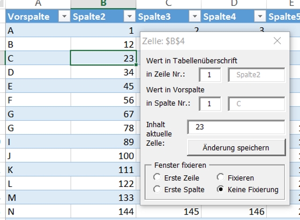Select the cell containing 133
Image resolution: width=300 pixels, height=220 pixels.
click(103, 198)
